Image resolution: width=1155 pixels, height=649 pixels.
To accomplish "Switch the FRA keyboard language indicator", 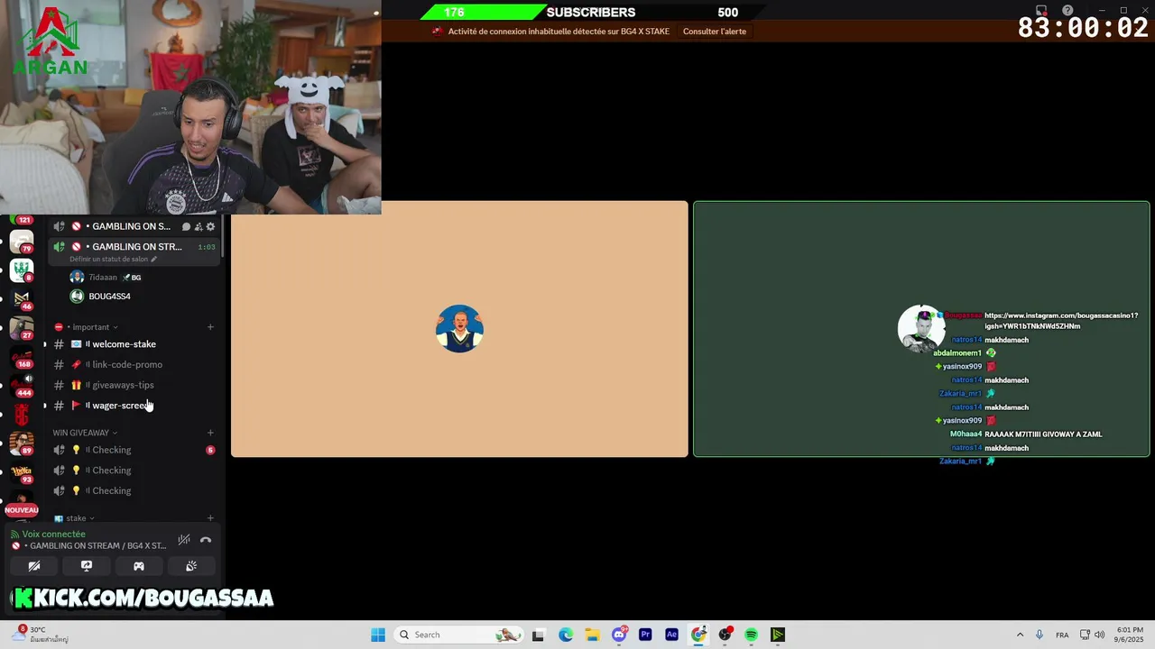I will coord(1063,635).
